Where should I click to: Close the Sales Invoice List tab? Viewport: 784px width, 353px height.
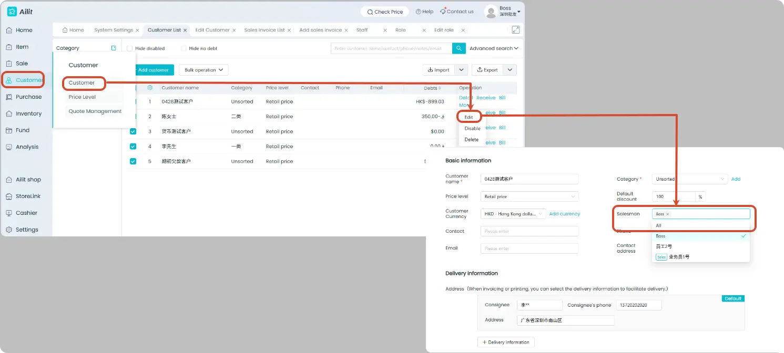point(289,30)
